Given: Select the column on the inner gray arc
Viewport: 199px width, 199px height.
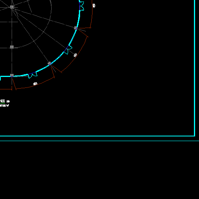Looking at the screenshot, I should point(12,47).
